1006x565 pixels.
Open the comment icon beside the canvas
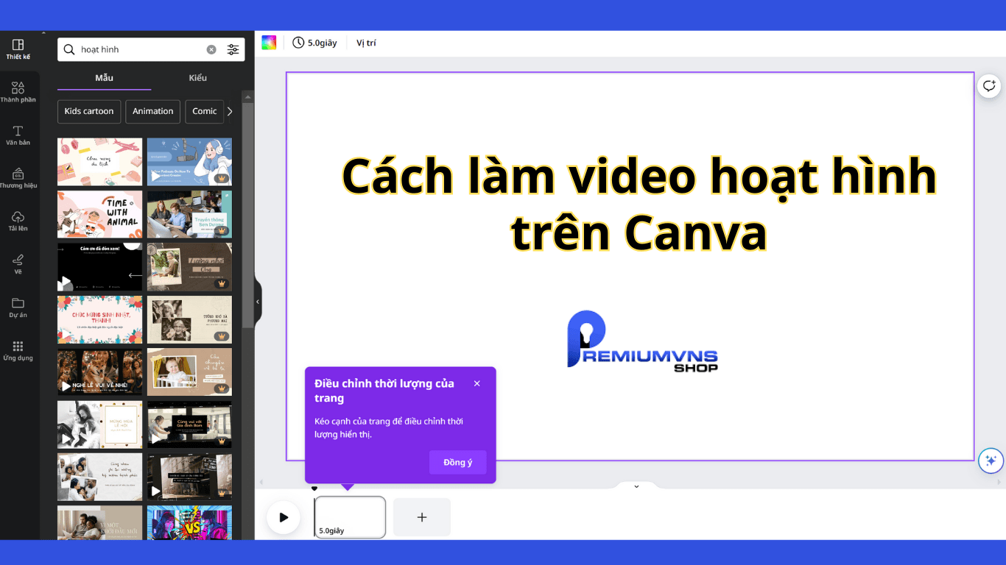point(990,85)
